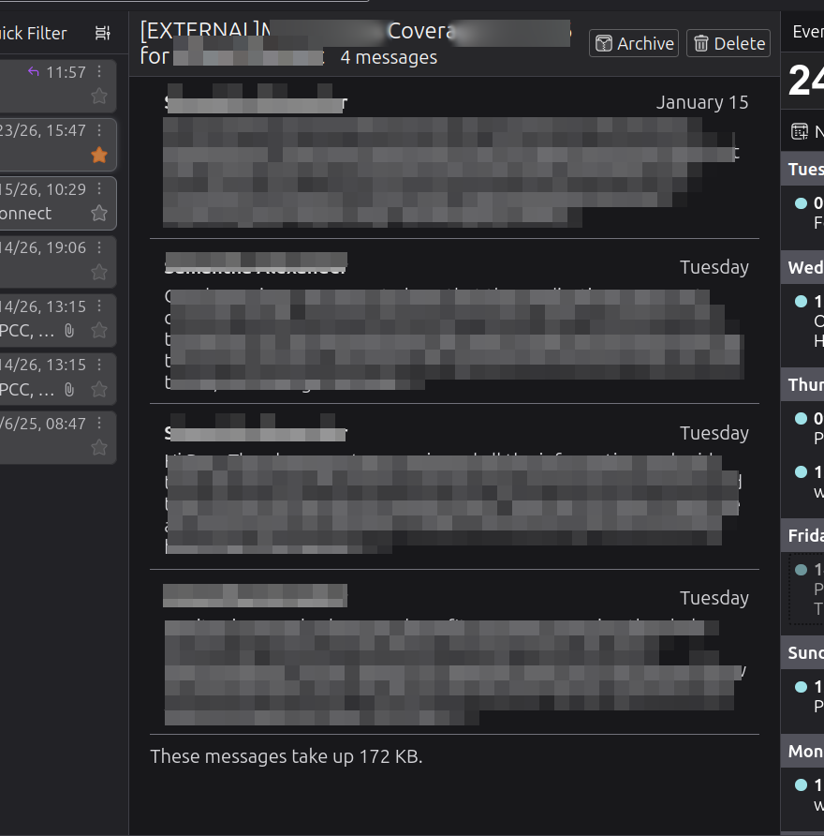
Task: Select the 23/26, 15:47 message card
Action: [x=57, y=144]
